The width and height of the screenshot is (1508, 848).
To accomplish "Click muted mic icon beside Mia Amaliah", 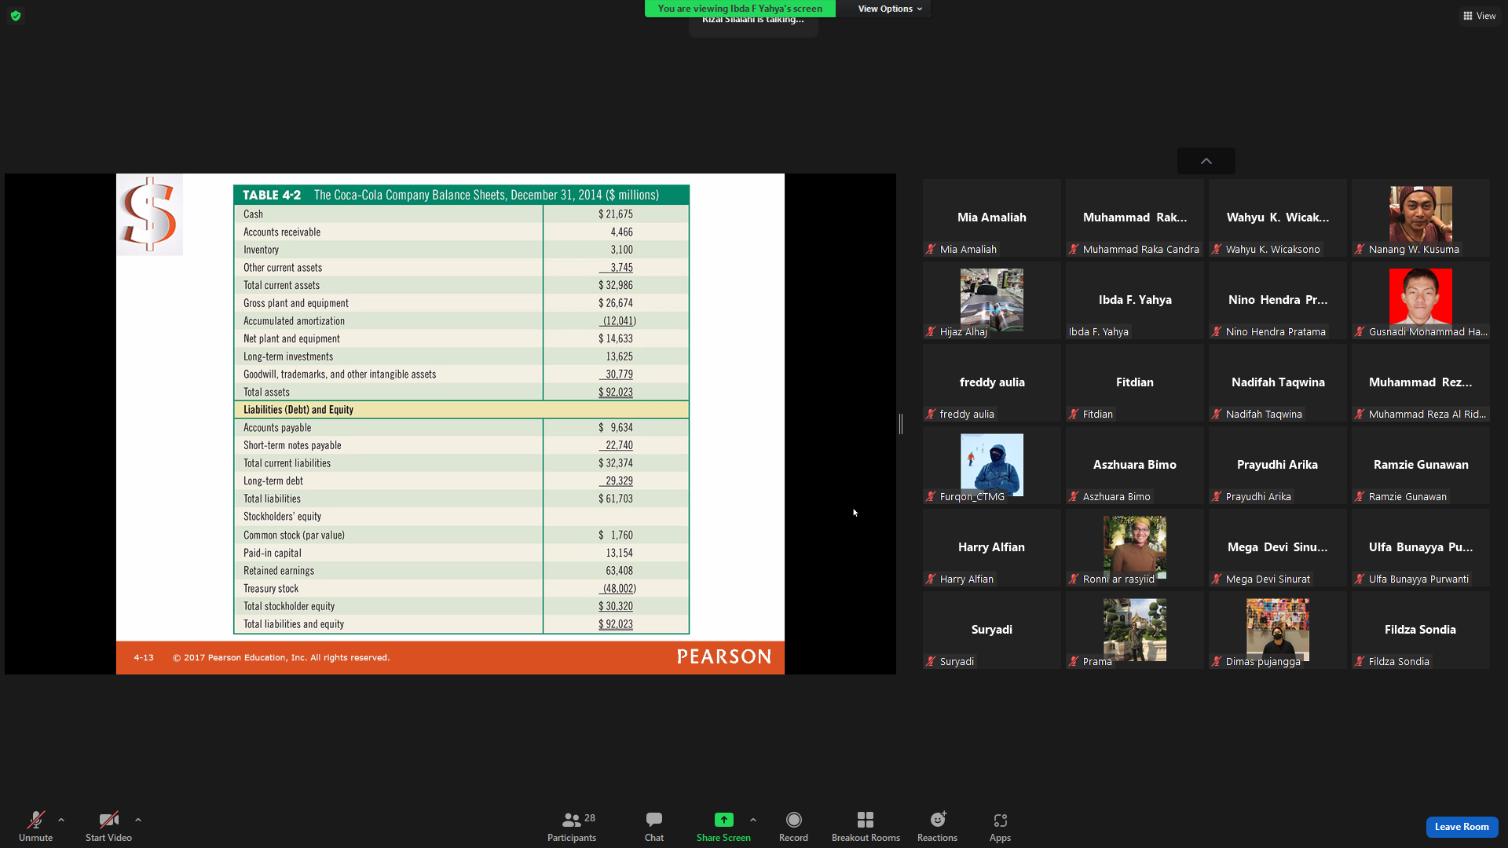I will tap(931, 250).
